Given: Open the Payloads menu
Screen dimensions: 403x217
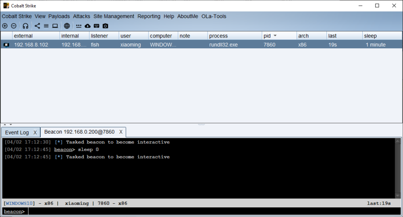Looking at the screenshot, I should (x=59, y=17).
